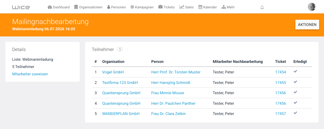Click the Liste: Webinareinladung text
Screen dimensions: 324x129
pyautogui.click(x=33, y=59)
